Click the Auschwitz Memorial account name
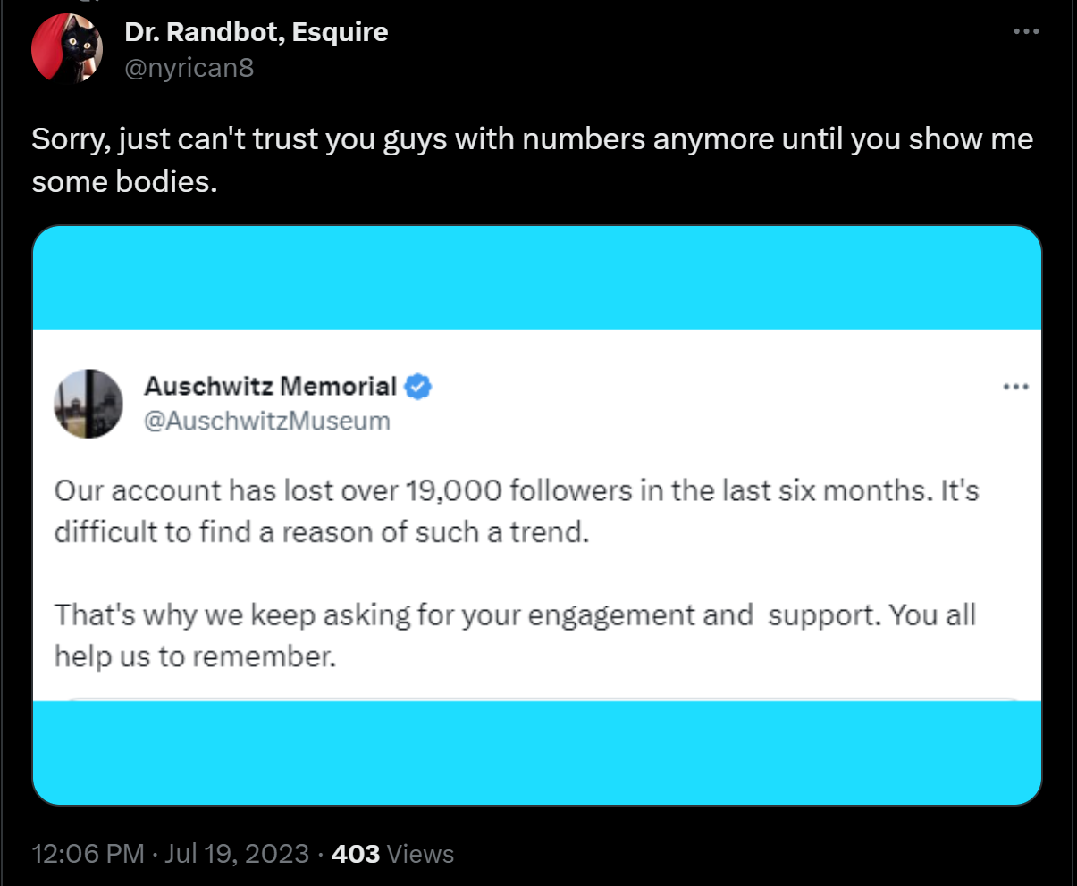Viewport: 1077px width, 886px height. point(270,387)
